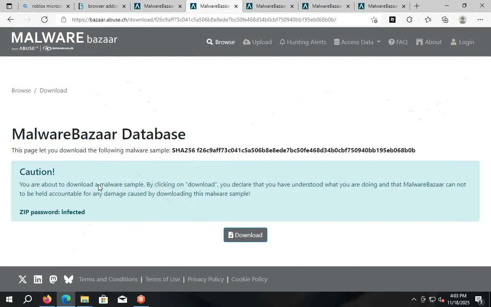Click the MalwareBazaar logo in header
Screen dimensions: 491x307
coord(64,41)
